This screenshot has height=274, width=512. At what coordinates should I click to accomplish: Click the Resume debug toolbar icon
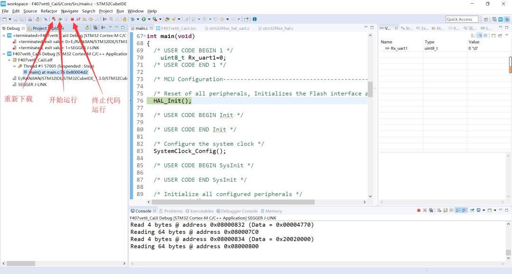[x=60, y=19]
